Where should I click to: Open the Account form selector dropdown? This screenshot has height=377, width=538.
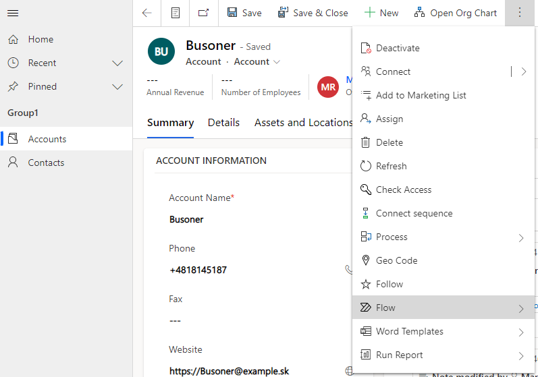click(257, 61)
